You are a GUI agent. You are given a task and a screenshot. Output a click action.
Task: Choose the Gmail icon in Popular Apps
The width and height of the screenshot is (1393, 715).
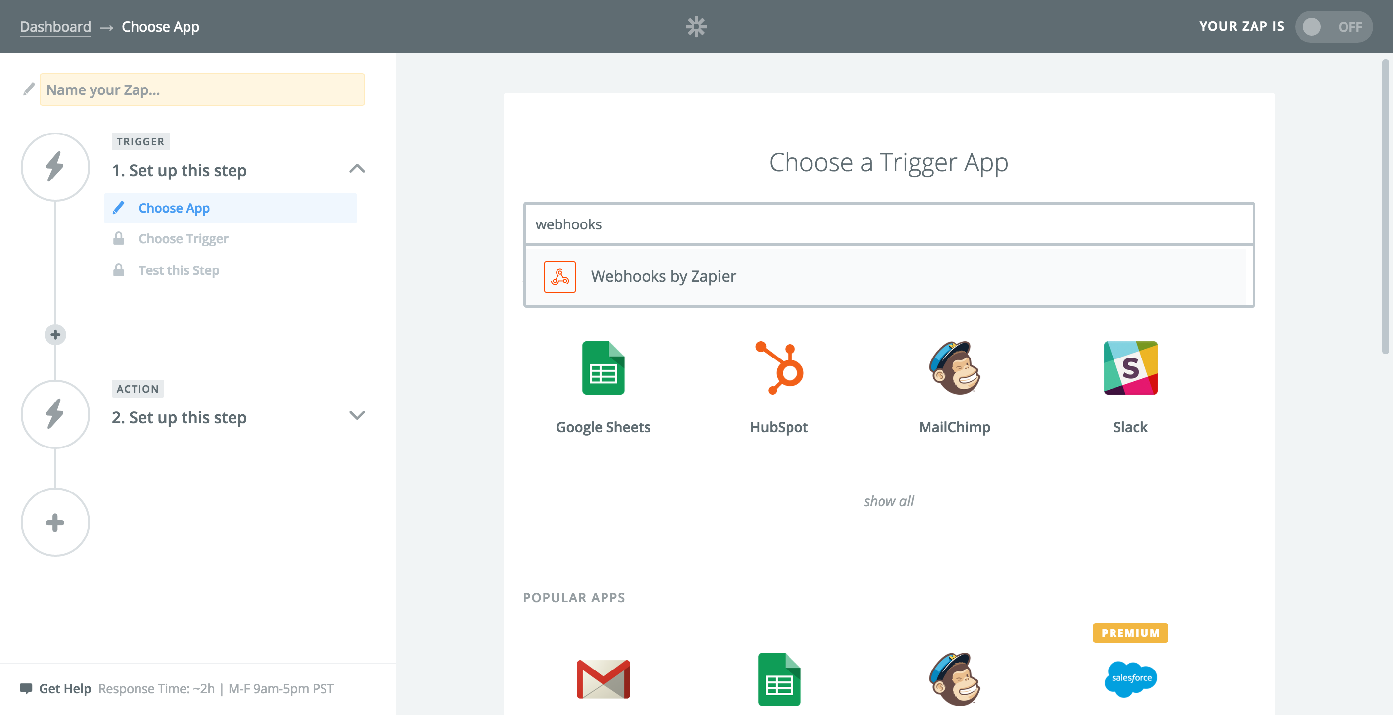click(x=603, y=679)
